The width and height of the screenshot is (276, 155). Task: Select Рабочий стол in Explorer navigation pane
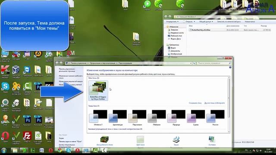pos(175,36)
